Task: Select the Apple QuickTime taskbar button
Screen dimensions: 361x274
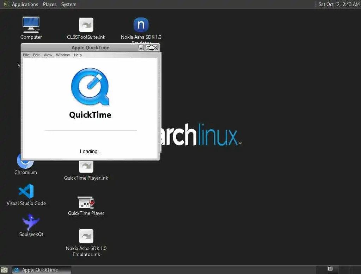Action: pyautogui.click(x=42, y=270)
